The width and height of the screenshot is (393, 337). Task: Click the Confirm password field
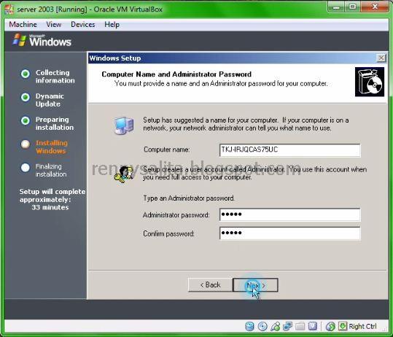tap(290, 233)
